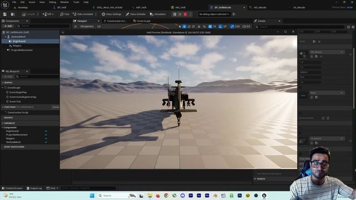Open Class Defaults
Screen dimensions: 356x200
(136, 14)
